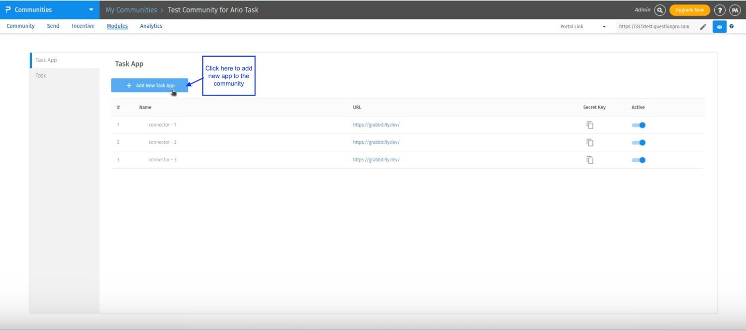
Task: Click the Admin label in header
Action: [643, 10]
